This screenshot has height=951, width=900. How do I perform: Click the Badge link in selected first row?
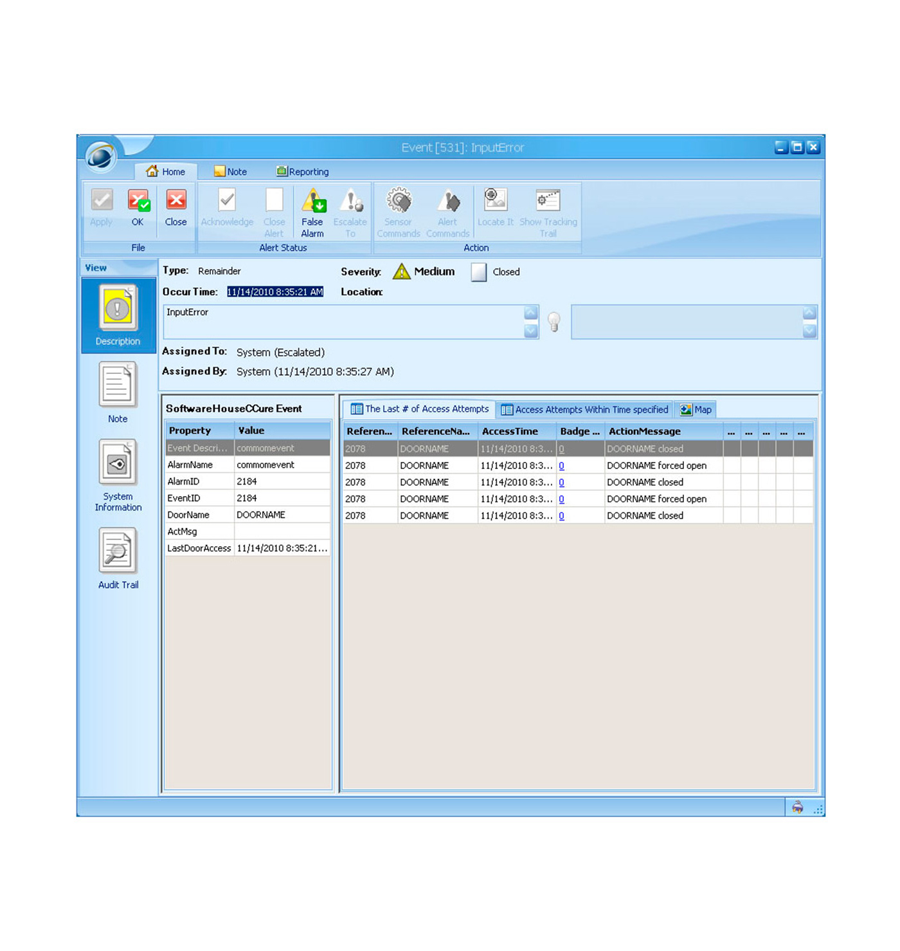tap(562, 449)
